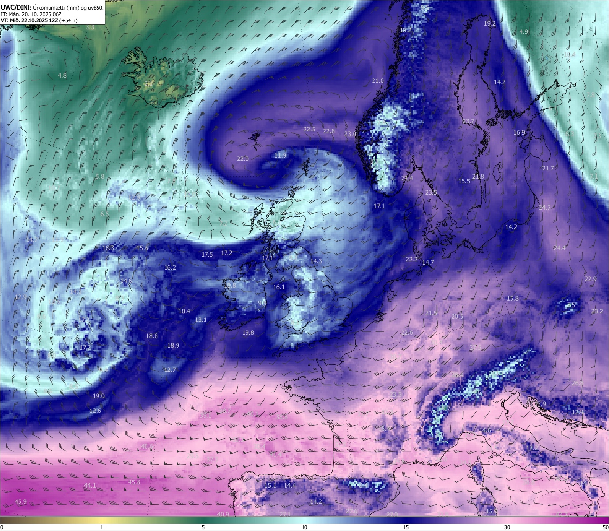Viewport: 609px width, 531px height.
Task: Click the 0 tick label at the scale's start
Action: (2, 527)
